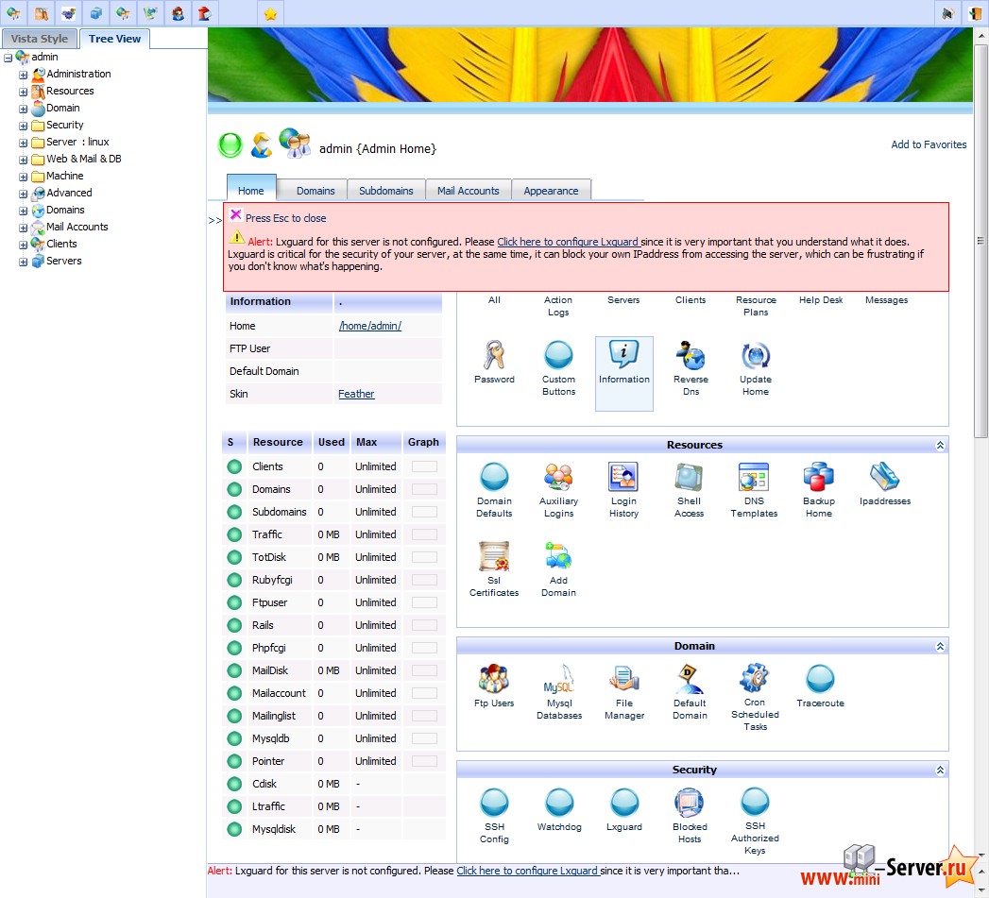Click the Blocked Hosts icon
This screenshot has height=898, width=989.
pyautogui.click(x=690, y=804)
